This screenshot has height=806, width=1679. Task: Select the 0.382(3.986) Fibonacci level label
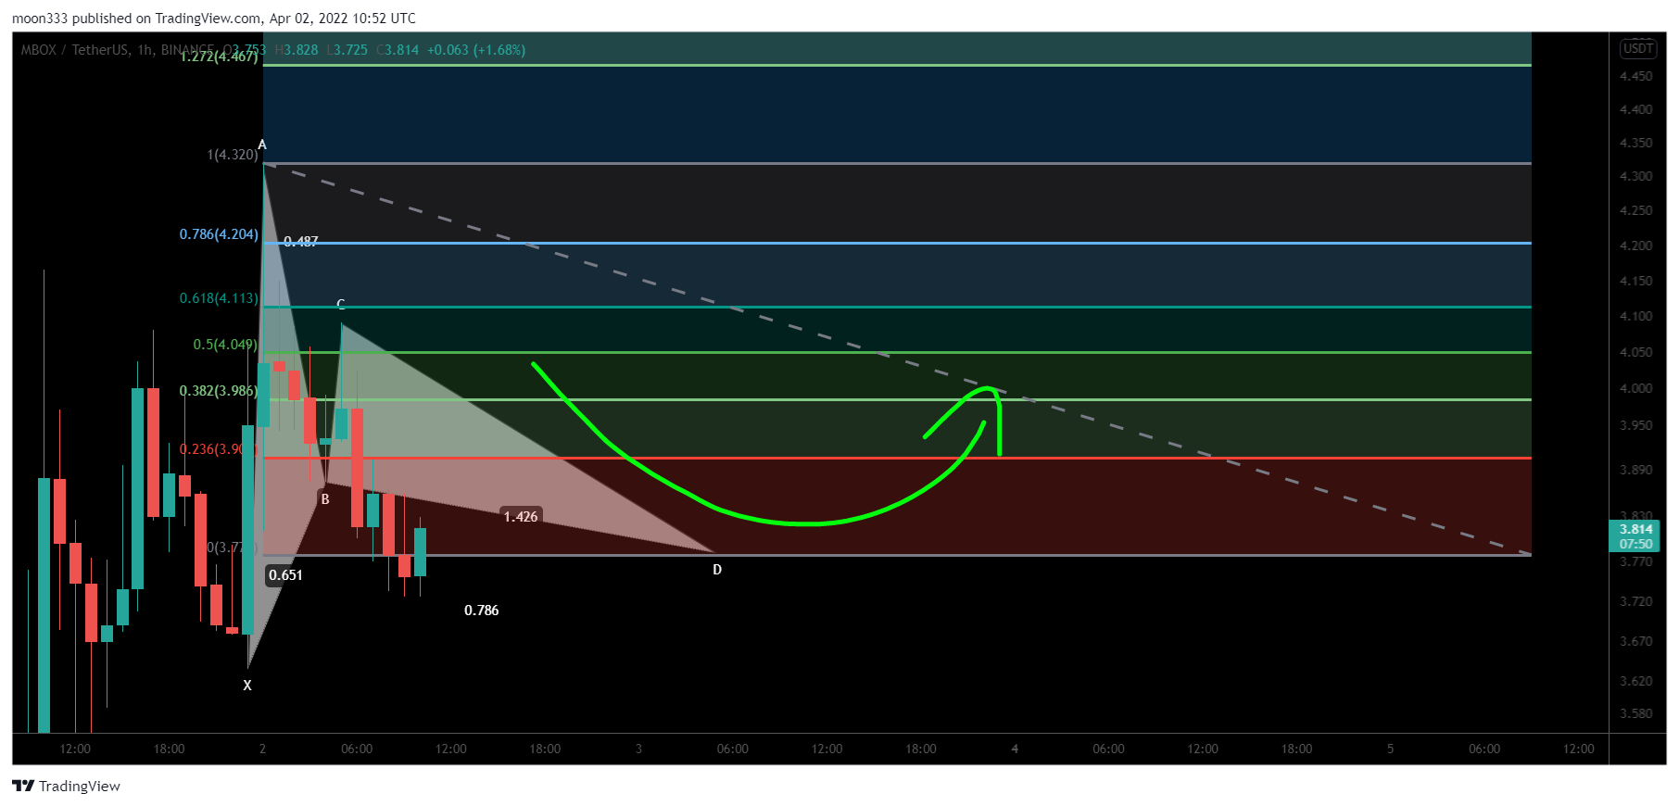click(x=219, y=391)
